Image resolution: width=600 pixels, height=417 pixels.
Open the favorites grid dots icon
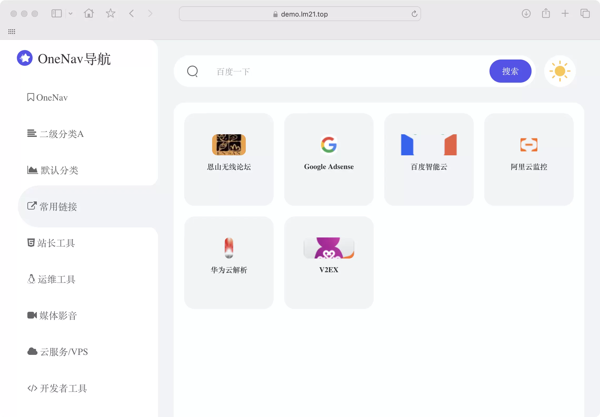point(12,32)
